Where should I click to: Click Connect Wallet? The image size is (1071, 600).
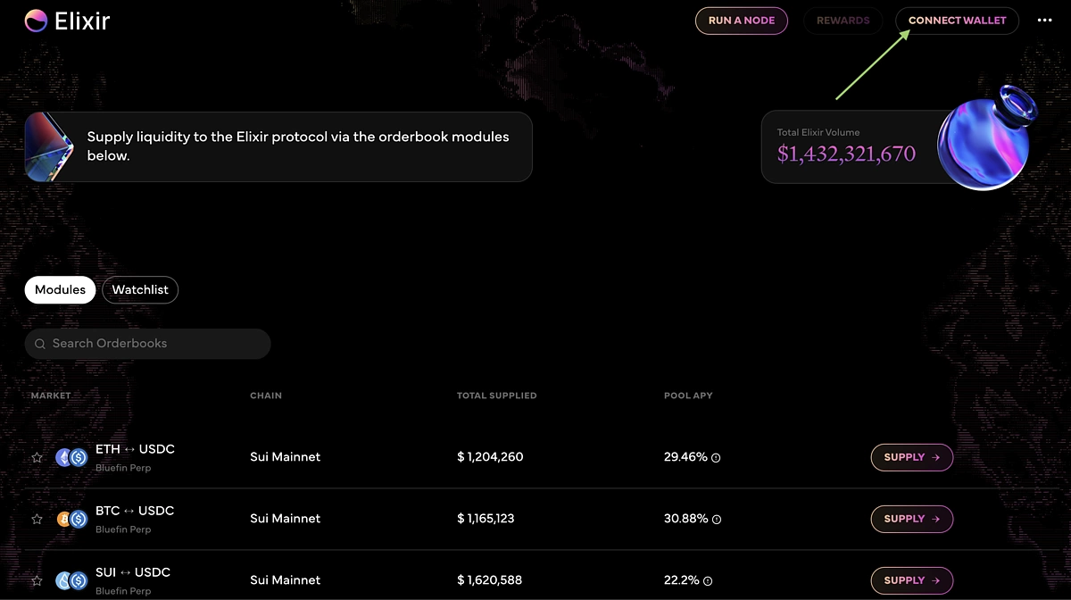pyautogui.click(x=958, y=21)
